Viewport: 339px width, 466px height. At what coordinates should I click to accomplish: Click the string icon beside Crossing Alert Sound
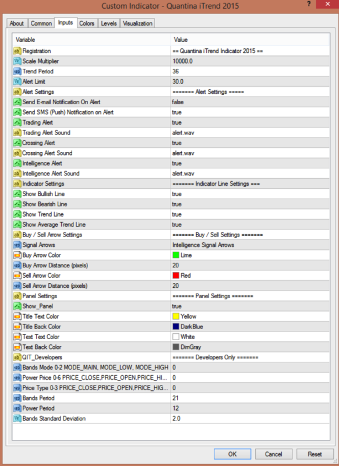(x=17, y=153)
